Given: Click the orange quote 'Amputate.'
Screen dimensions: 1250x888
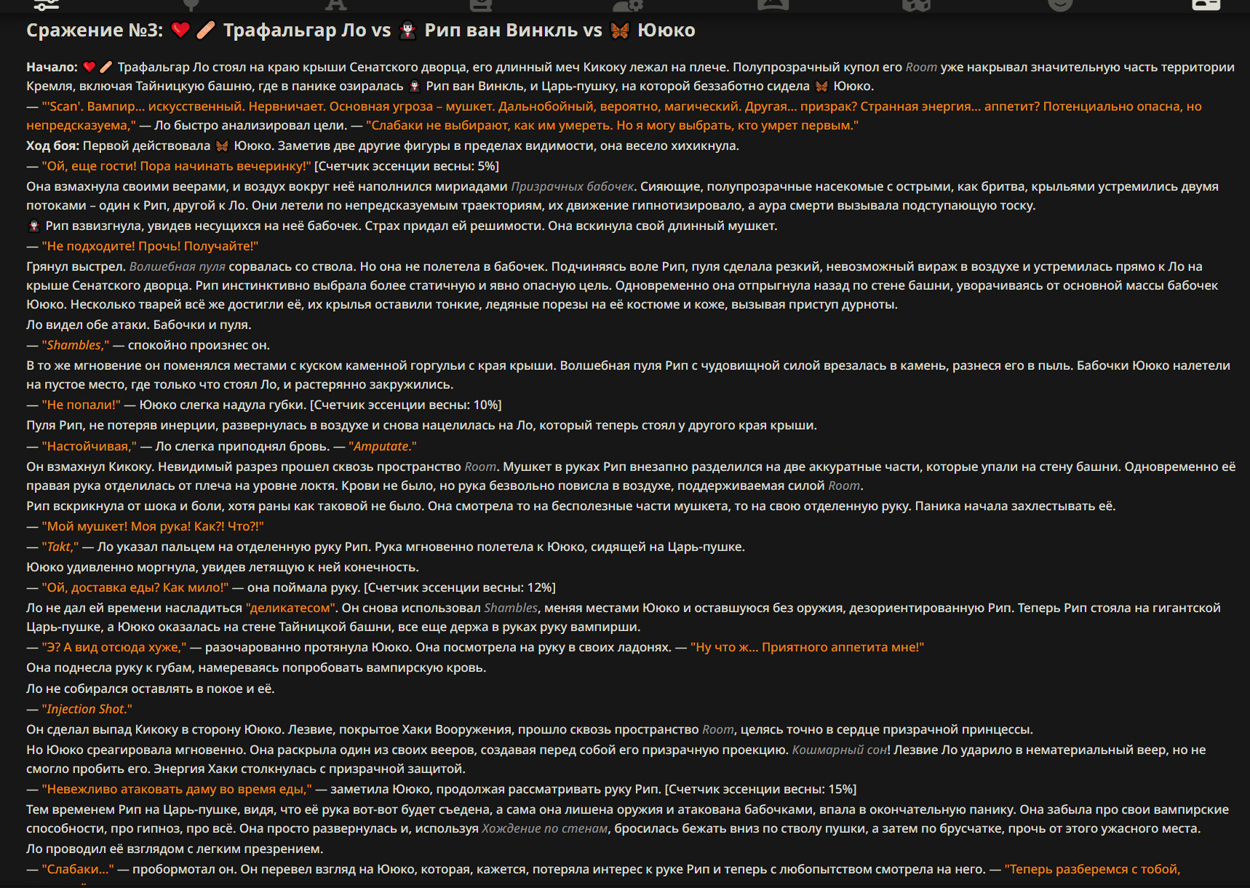Looking at the screenshot, I should coord(383,446).
